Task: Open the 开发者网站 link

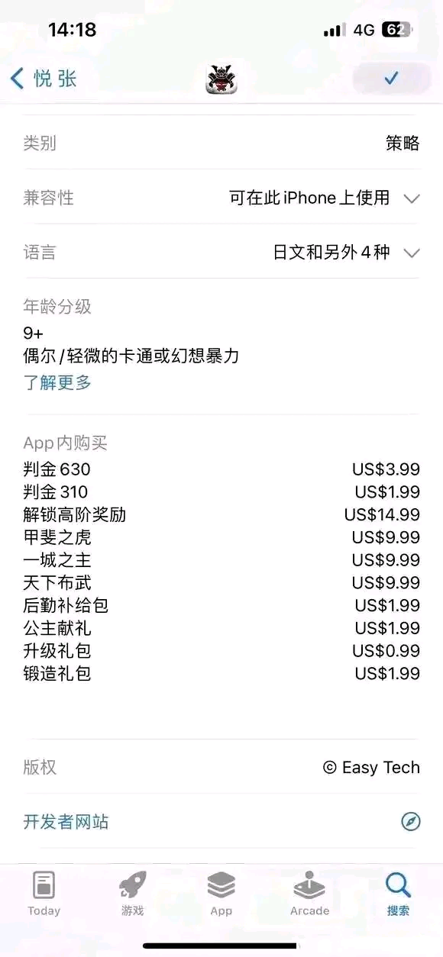Action: click(x=66, y=821)
